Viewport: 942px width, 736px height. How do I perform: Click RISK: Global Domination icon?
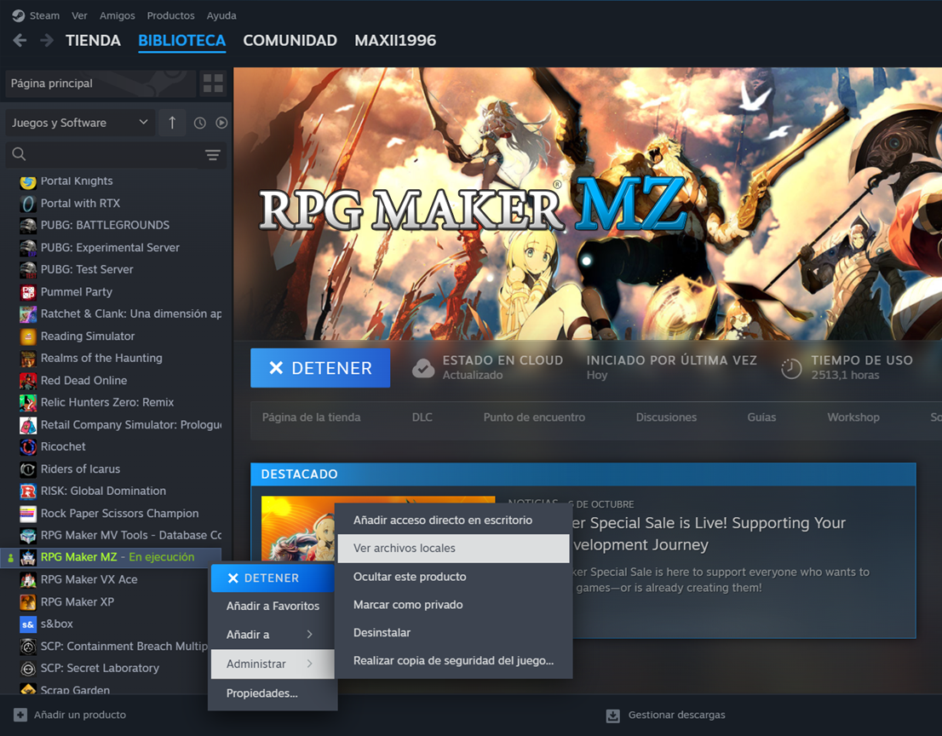[x=28, y=492]
